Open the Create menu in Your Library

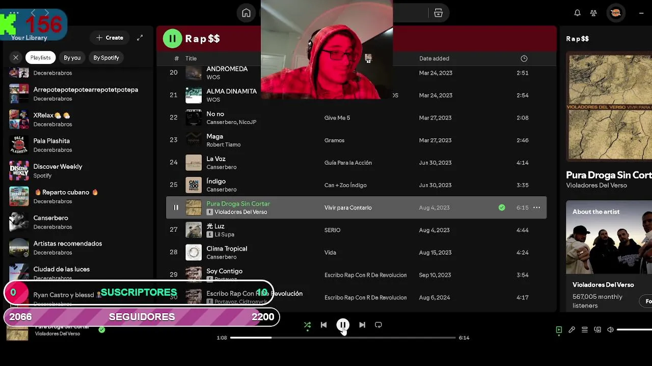pyautogui.click(x=110, y=38)
